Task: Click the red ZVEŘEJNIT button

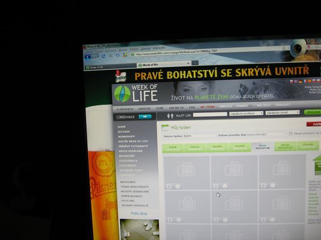Action: coord(314,124)
